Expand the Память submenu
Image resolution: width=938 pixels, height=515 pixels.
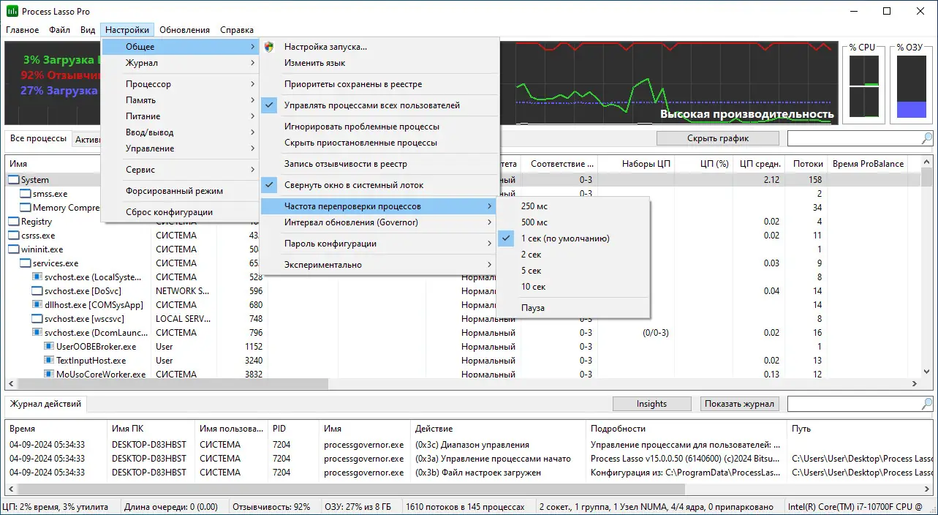180,100
